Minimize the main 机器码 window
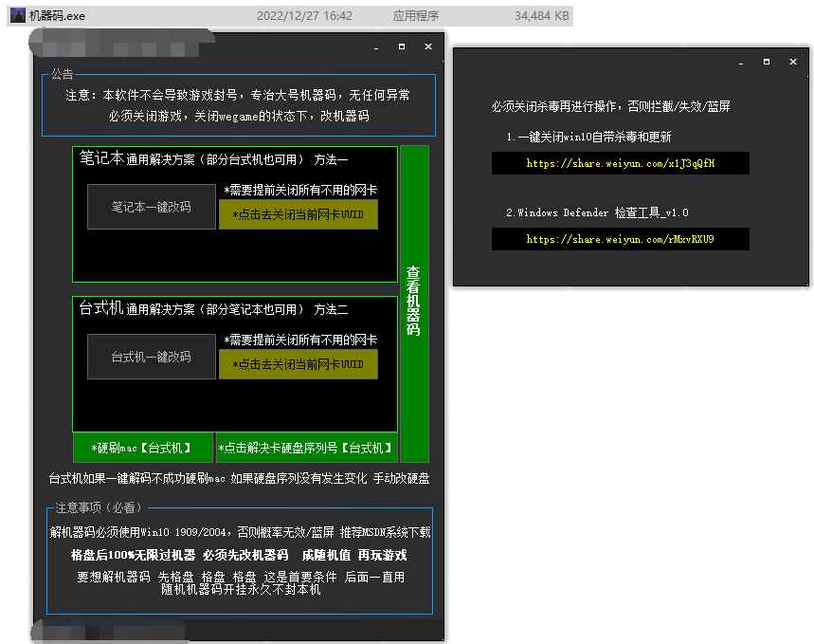The image size is (814, 644). click(375, 46)
